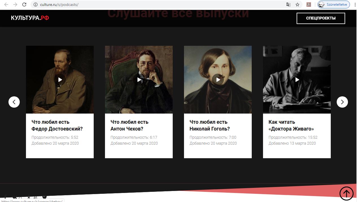Open title 'Что любил есть Федор Достоевский?'
Viewport: 357px width, 202px height.
(57, 125)
